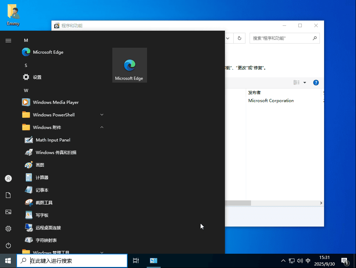Open 画图 (Paint) app
Screen dimensions: 356x268
pos(40,165)
